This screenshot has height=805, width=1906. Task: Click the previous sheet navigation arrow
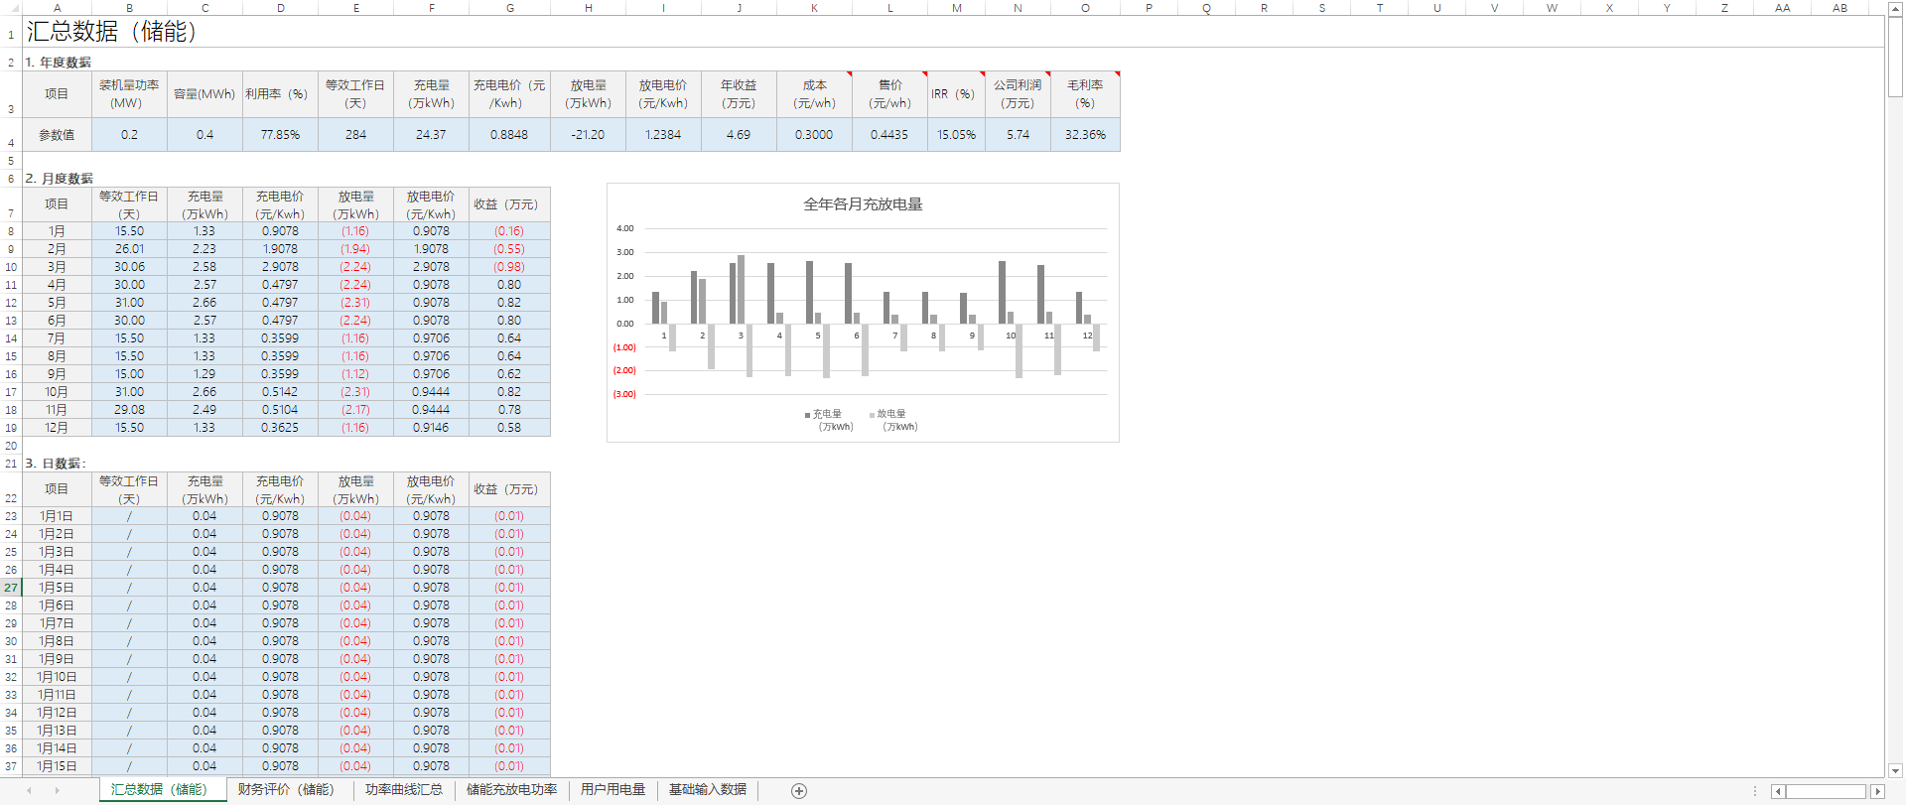coord(29,790)
